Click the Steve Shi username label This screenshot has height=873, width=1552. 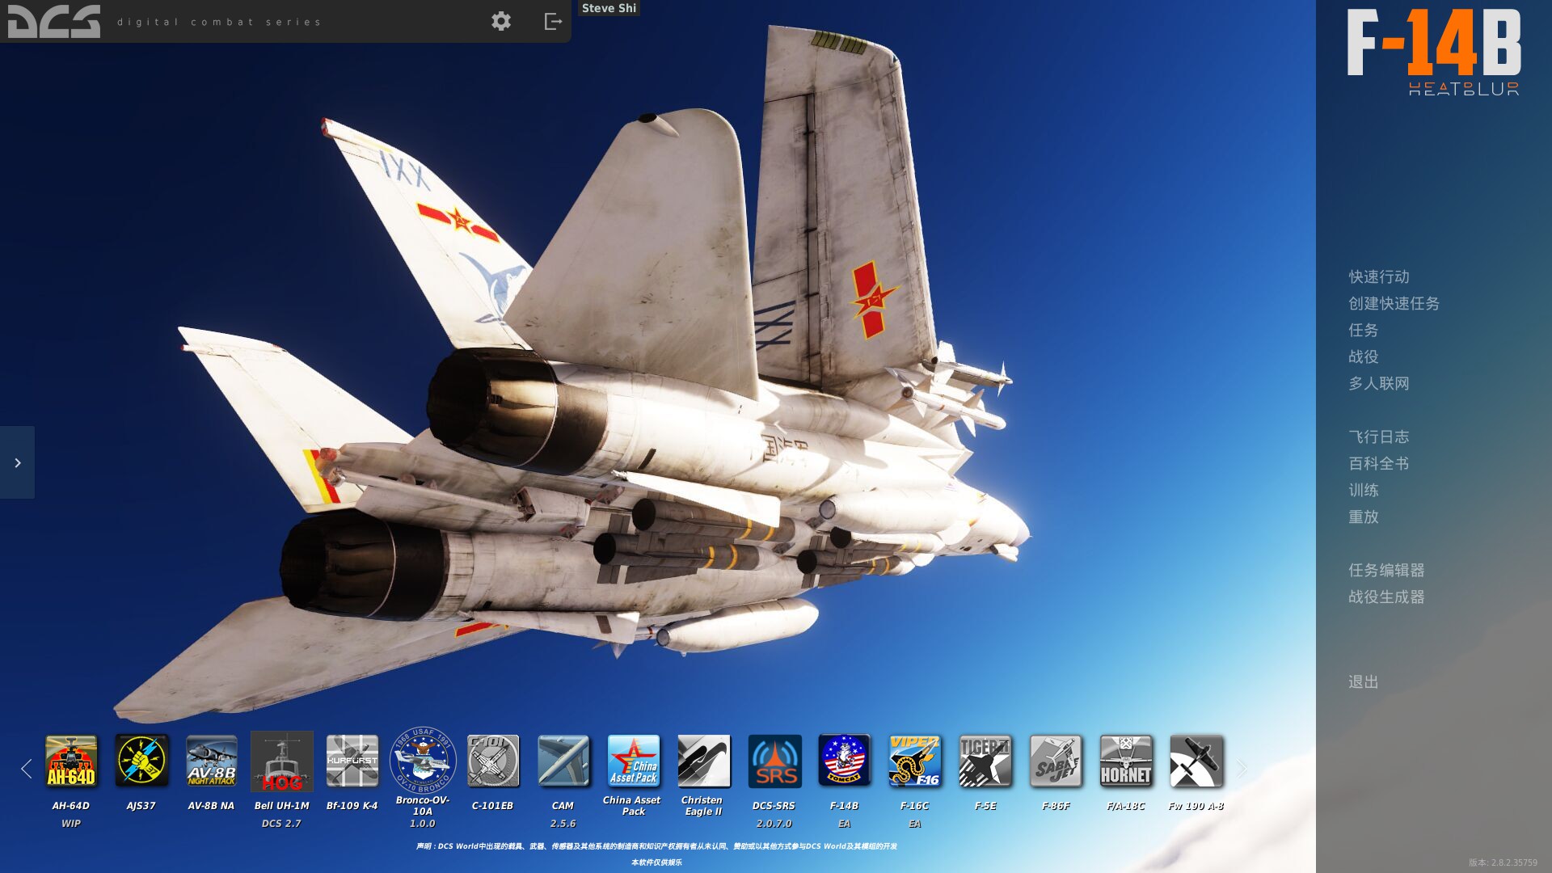609,8
